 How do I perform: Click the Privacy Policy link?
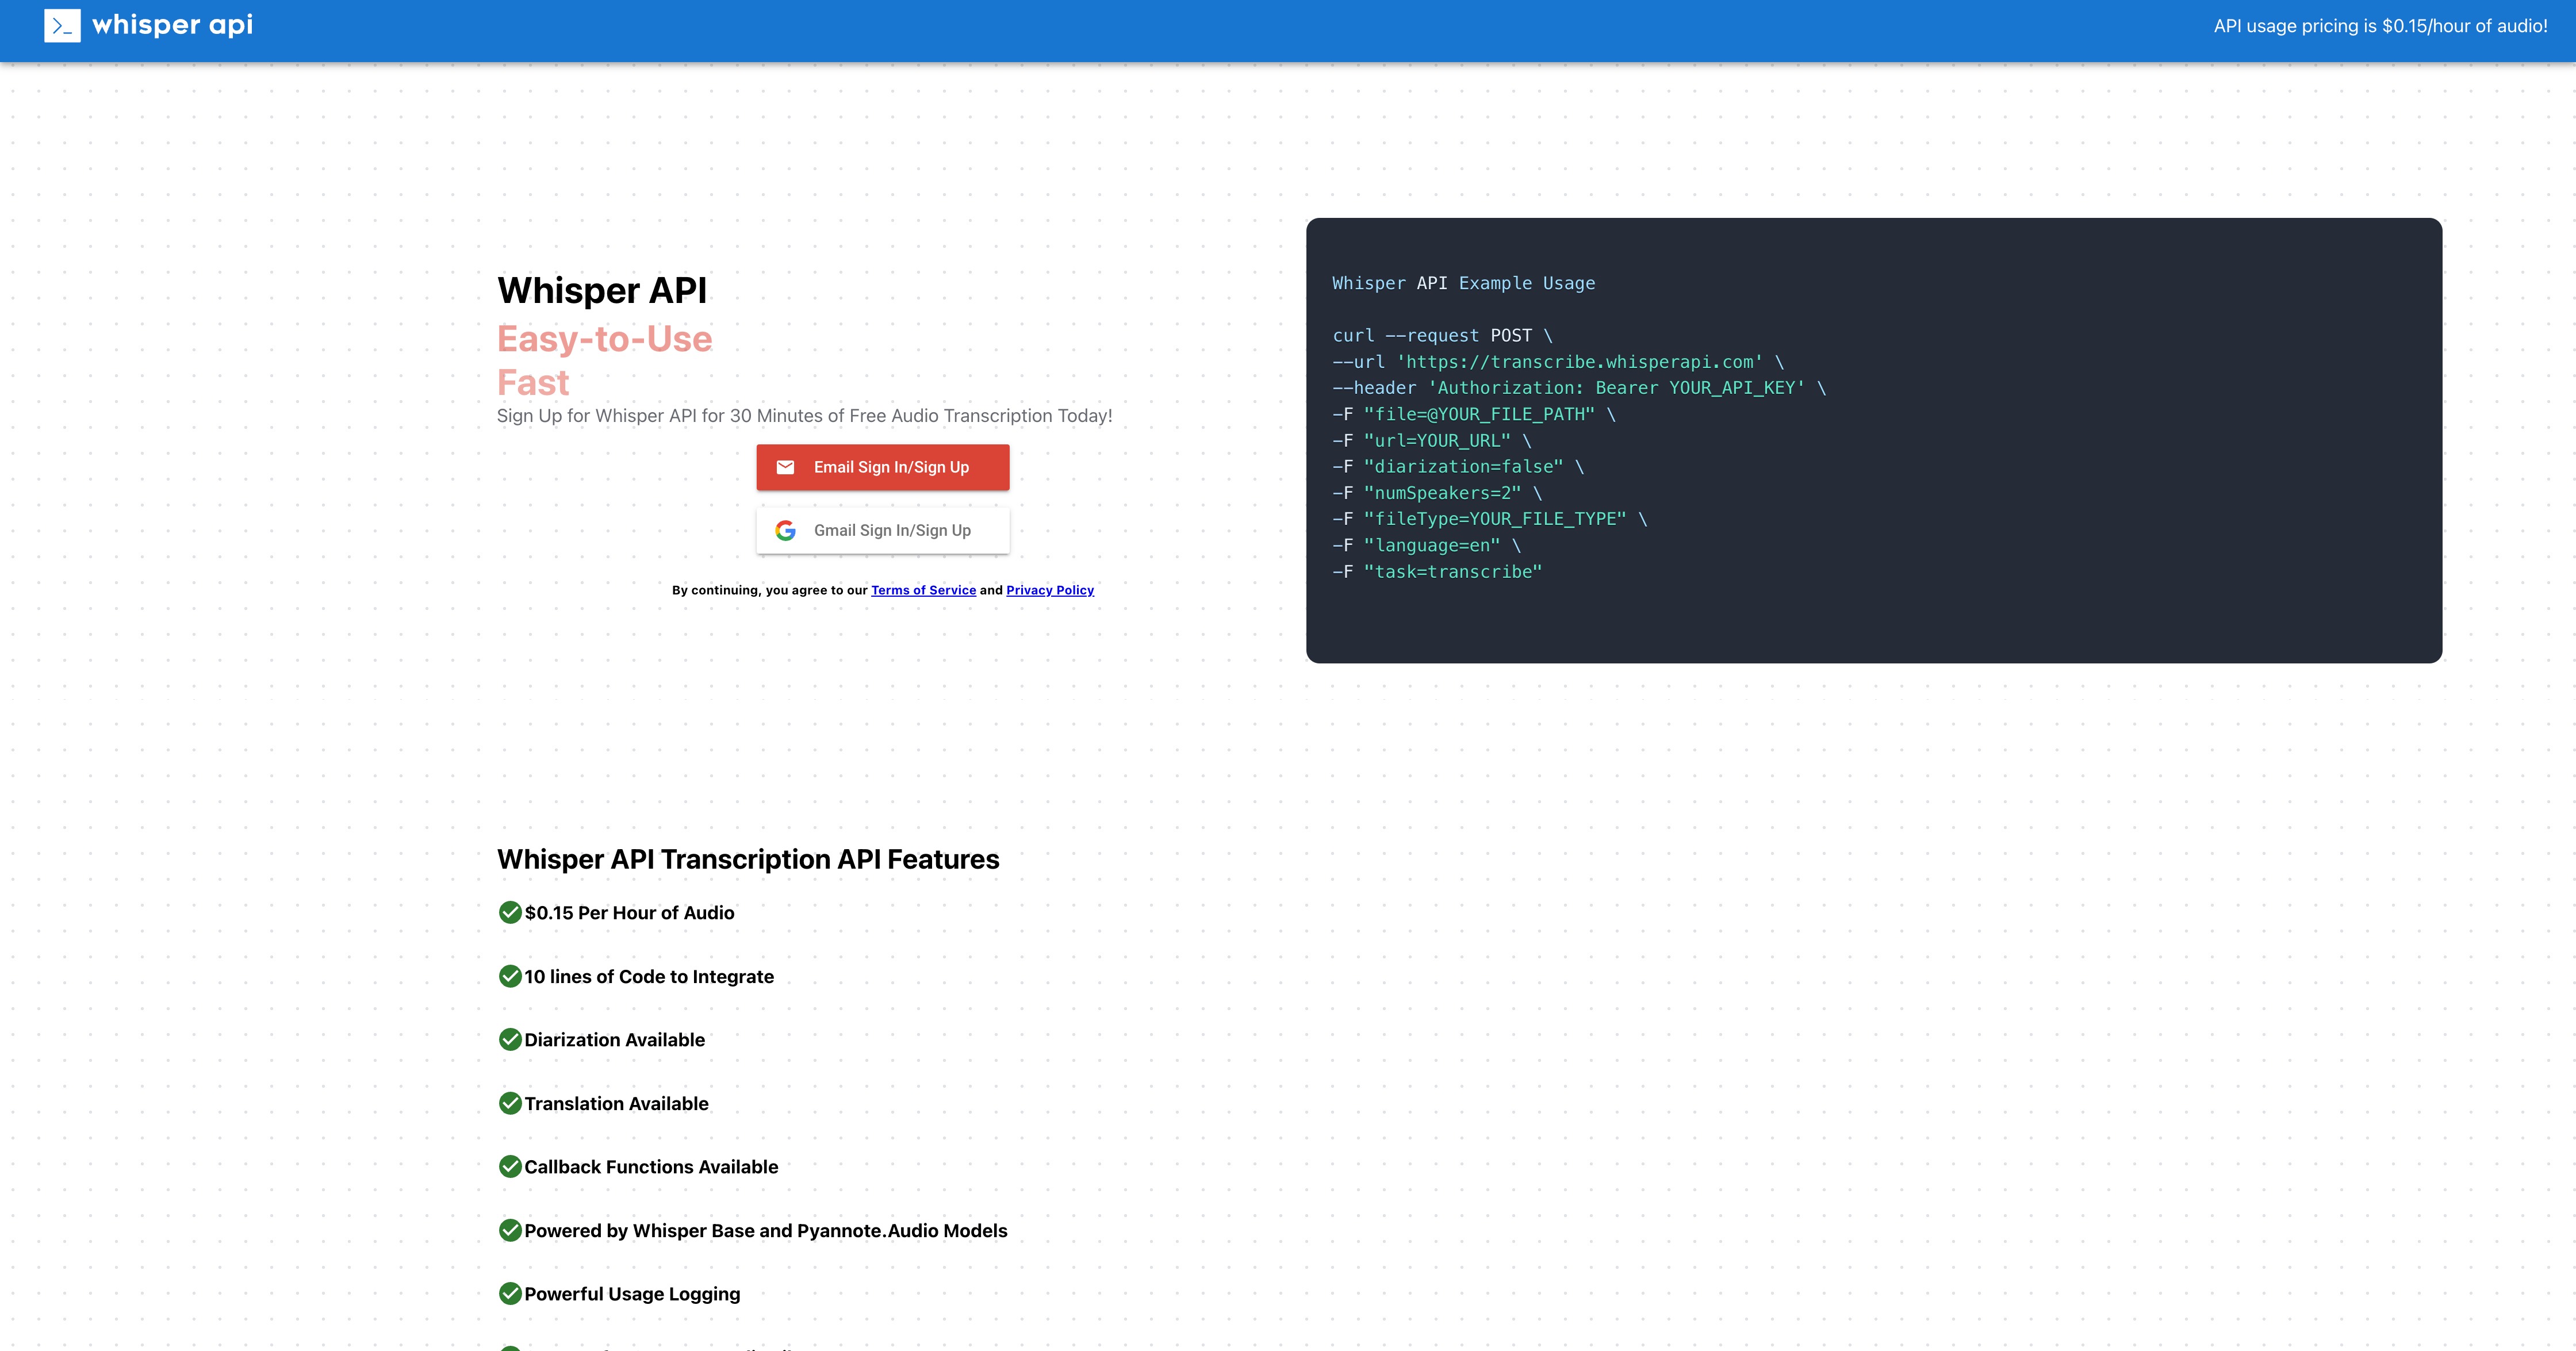click(x=1049, y=589)
